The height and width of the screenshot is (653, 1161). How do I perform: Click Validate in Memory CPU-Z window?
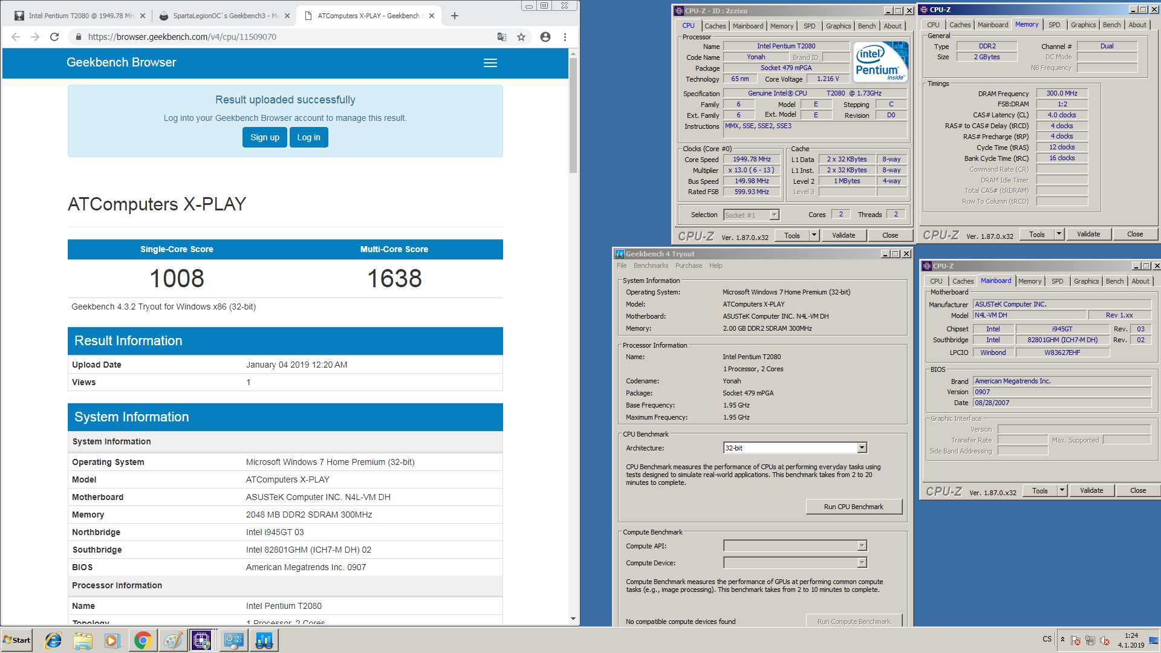point(1088,234)
